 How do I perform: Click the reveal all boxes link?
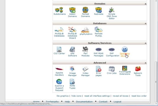coord(121,96)
